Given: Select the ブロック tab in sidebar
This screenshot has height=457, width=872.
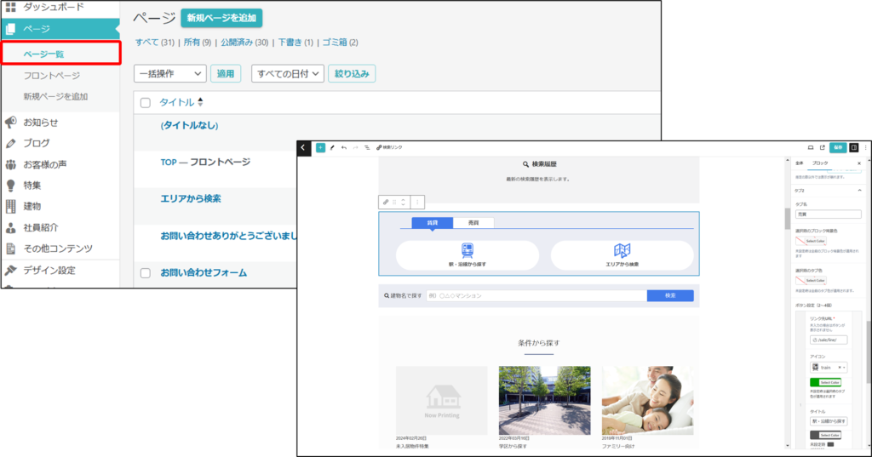Looking at the screenshot, I should pos(820,163).
